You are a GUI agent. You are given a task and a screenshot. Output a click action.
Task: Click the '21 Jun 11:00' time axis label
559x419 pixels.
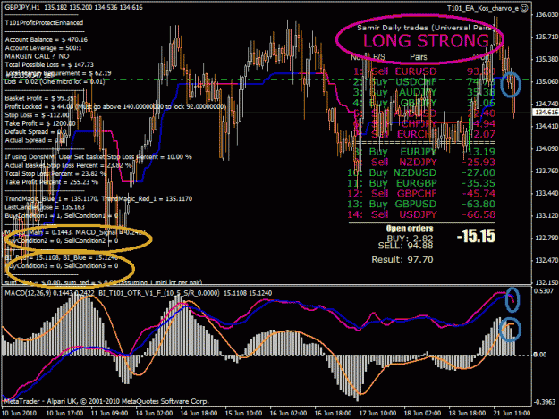coord(512,414)
